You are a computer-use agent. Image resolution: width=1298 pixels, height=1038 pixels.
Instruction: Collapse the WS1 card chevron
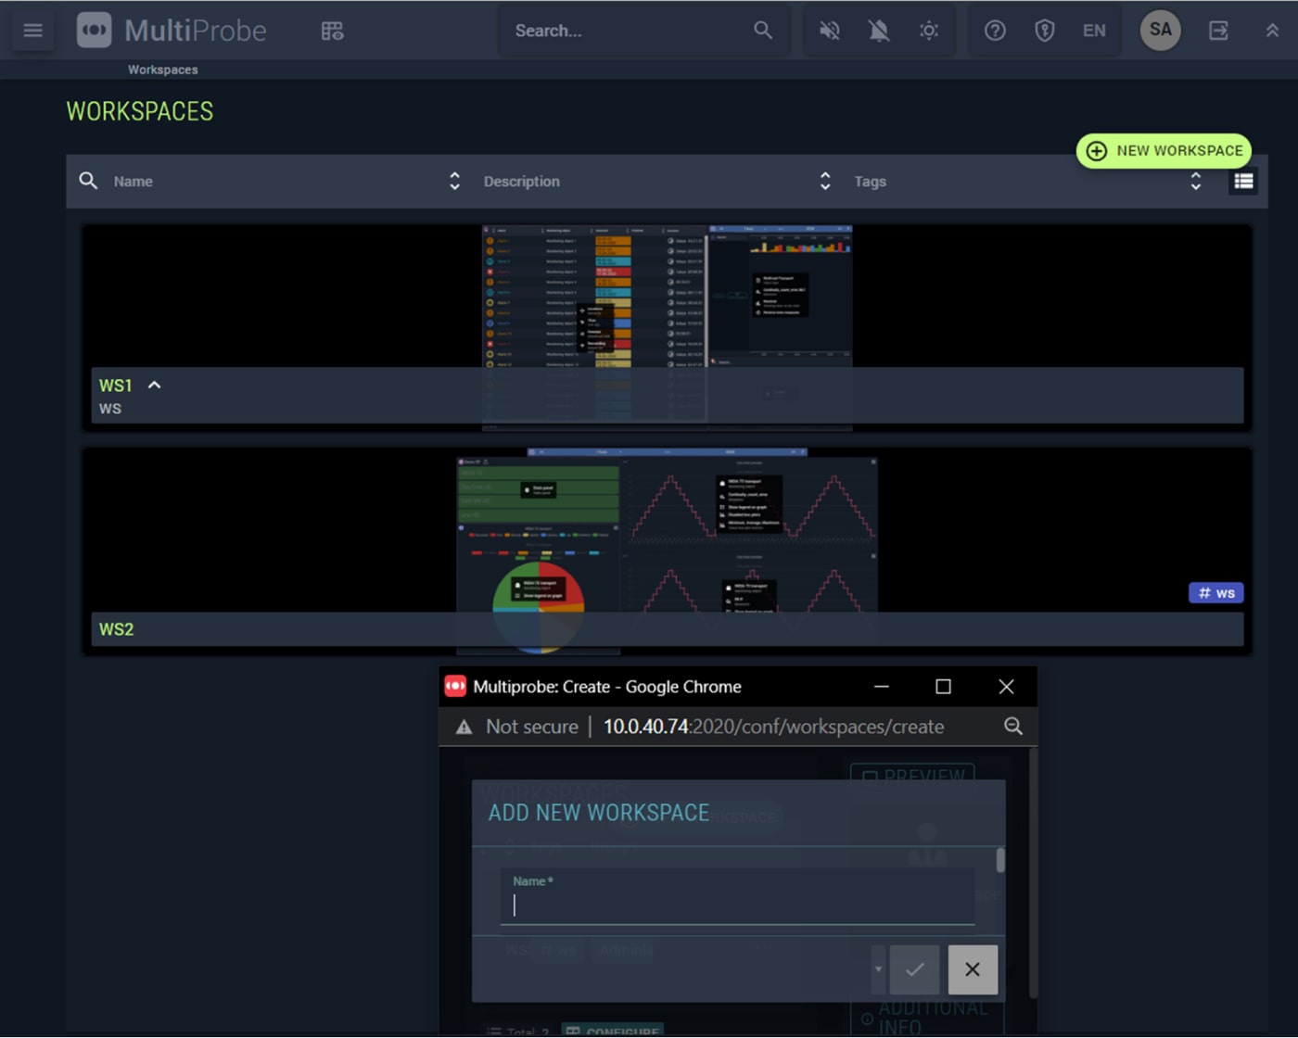tap(155, 385)
